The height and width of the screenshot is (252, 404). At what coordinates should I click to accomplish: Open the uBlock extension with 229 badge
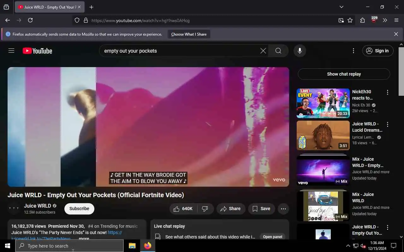(374, 20)
